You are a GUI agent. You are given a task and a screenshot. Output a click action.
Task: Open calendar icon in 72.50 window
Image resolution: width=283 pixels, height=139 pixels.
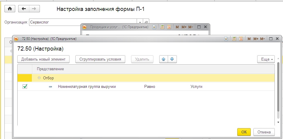pyautogui.click(x=241, y=39)
